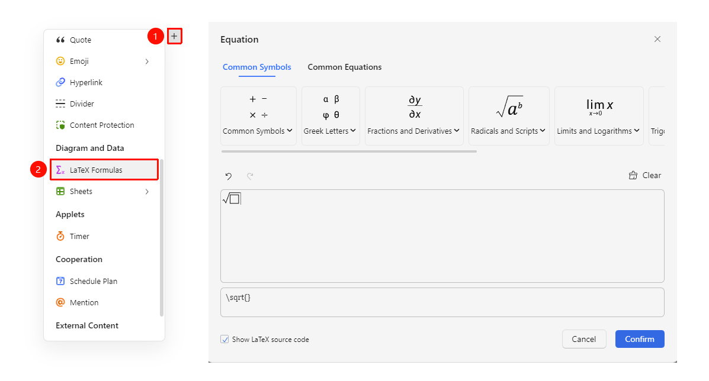Click the Sheets grid icon

60,192
